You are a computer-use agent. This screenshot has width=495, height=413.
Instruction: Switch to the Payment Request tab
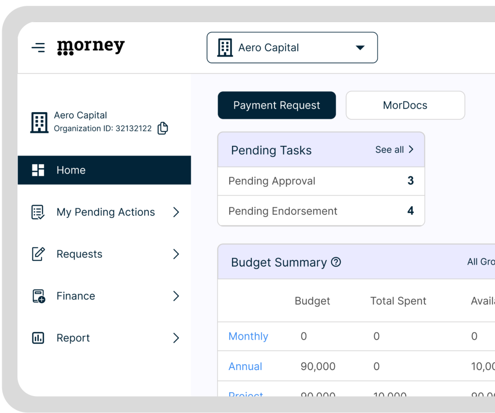tap(277, 105)
